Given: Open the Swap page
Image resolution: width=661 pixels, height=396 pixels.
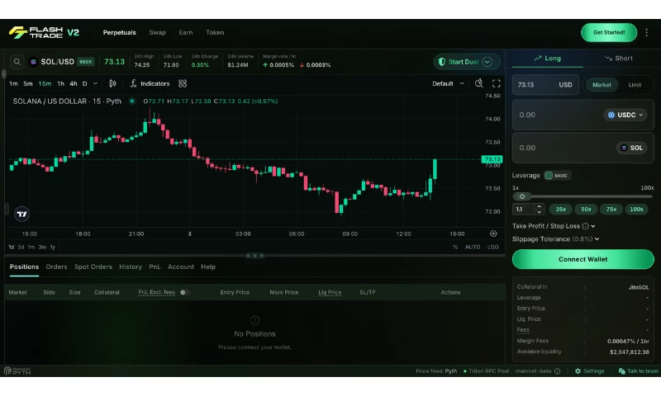Looking at the screenshot, I should coord(157,32).
